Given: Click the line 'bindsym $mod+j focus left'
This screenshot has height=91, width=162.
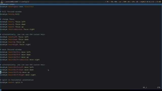Looking at the screenshot, I should pyautogui.click(x=13, y=22).
